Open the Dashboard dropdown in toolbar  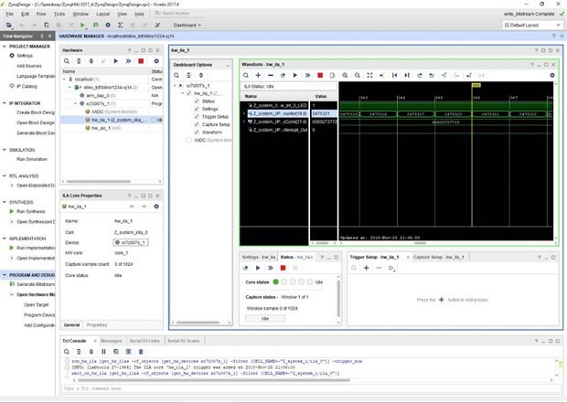pyautogui.click(x=187, y=26)
